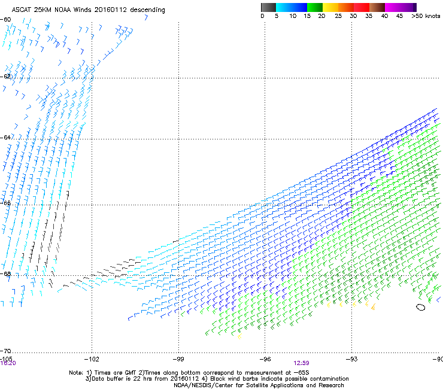Click the '-60' latitude label
Image resolution: width=443 pixels, height=389 pixels.
coord(5,20)
